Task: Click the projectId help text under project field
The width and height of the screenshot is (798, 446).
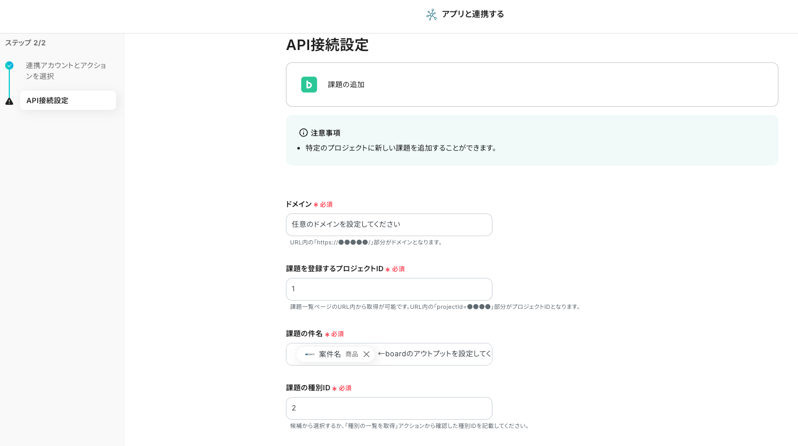Action: click(435, 307)
